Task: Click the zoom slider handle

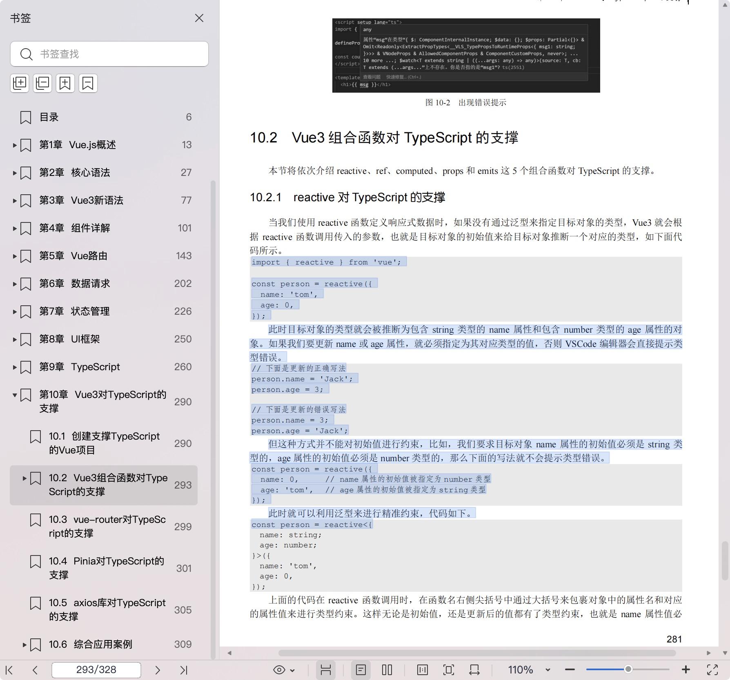Action: (x=628, y=669)
